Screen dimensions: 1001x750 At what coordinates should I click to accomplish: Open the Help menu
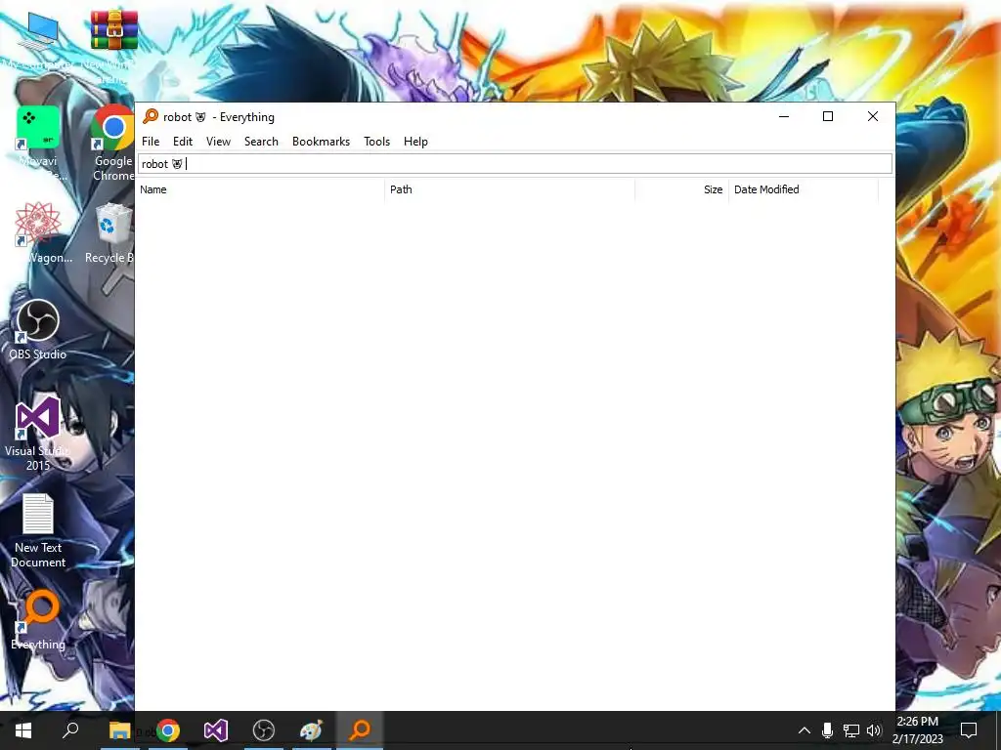[x=415, y=142]
